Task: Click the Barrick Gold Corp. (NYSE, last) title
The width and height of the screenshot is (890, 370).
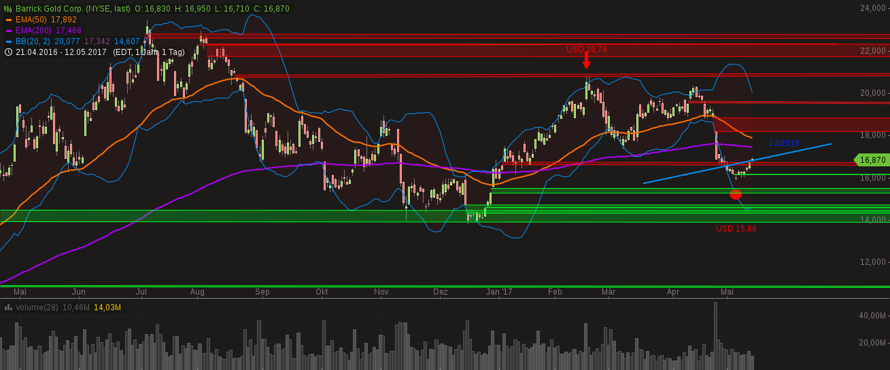Action: pos(72,9)
